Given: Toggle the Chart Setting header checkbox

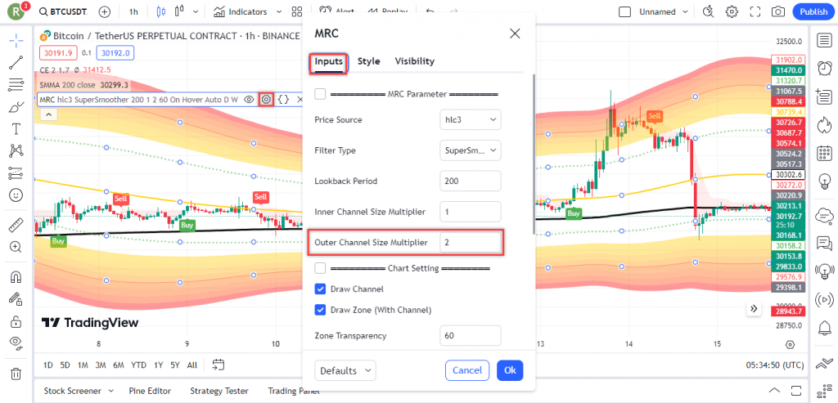Looking at the screenshot, I should (320, 268).
